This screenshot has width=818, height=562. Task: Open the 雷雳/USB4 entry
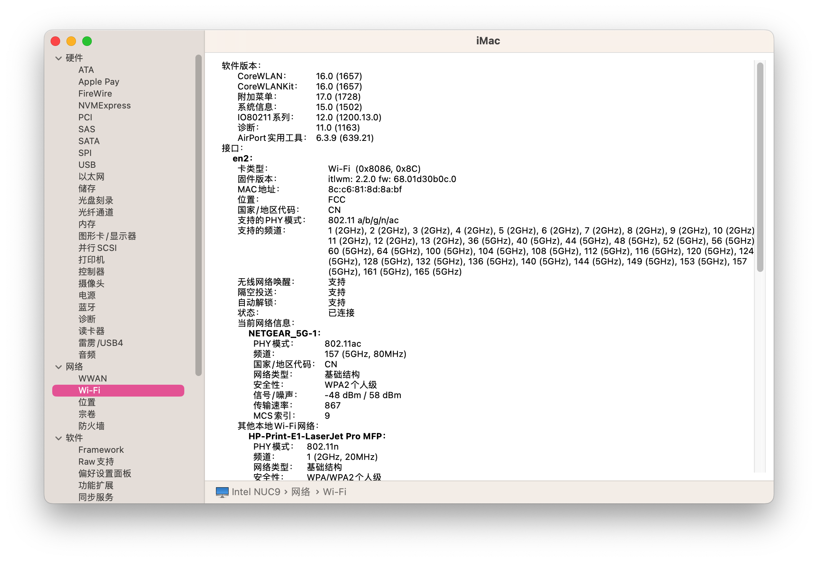click(x=100, y=343)
